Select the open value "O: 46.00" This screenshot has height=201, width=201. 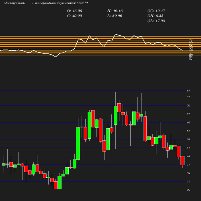click(74, 11)
